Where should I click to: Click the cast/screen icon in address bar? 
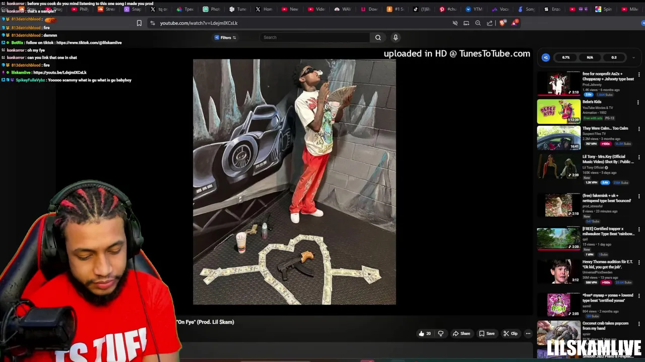[466, 23]
